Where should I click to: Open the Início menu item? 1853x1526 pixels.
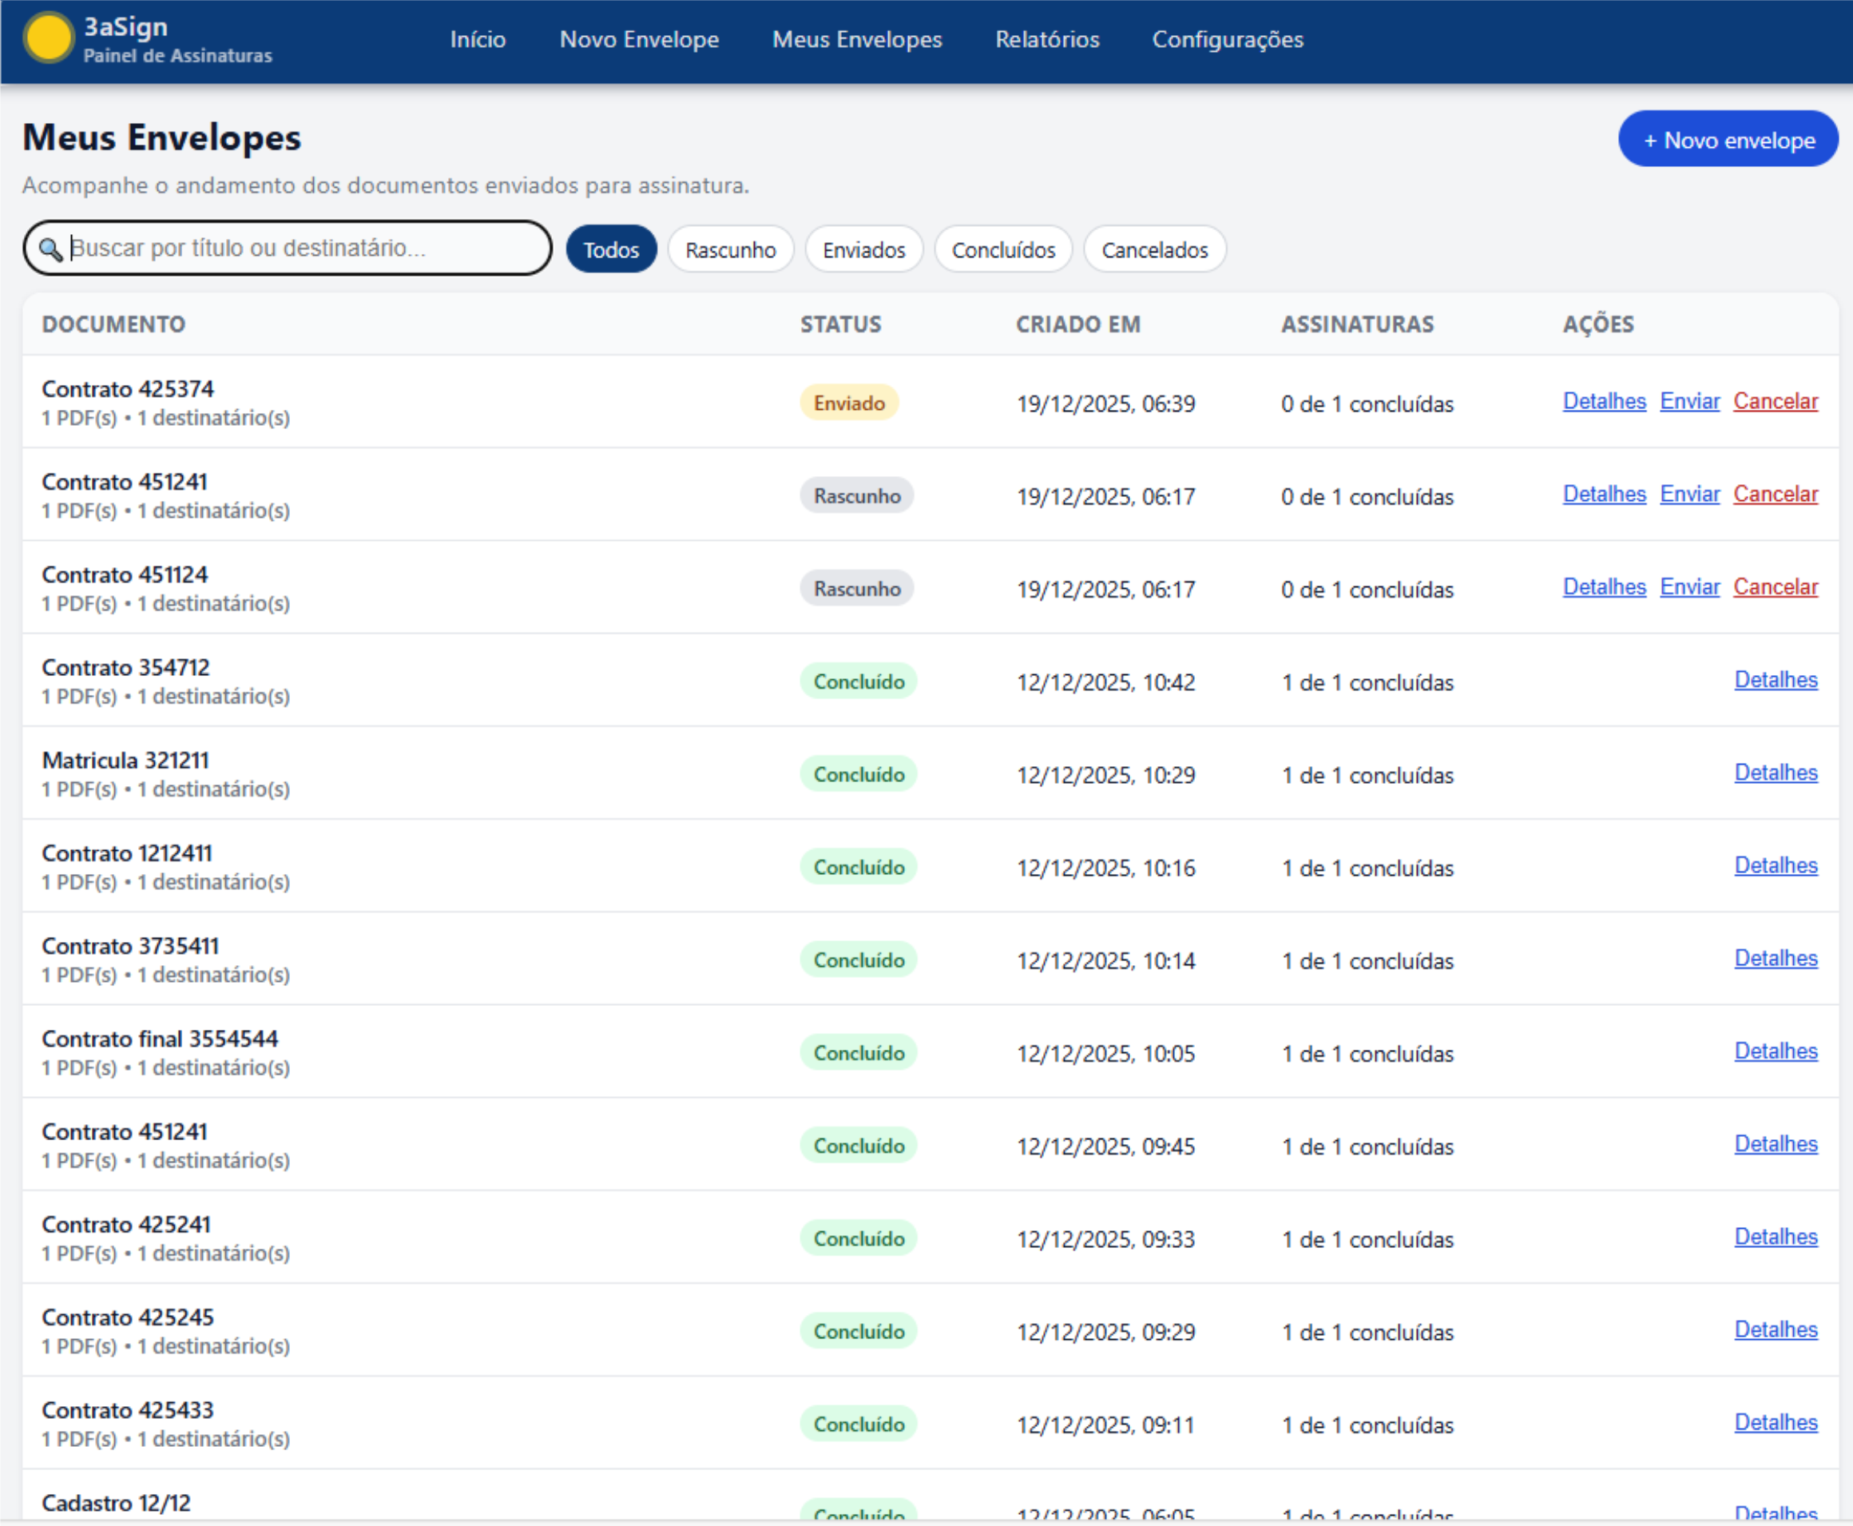click(x=477, y=40)
